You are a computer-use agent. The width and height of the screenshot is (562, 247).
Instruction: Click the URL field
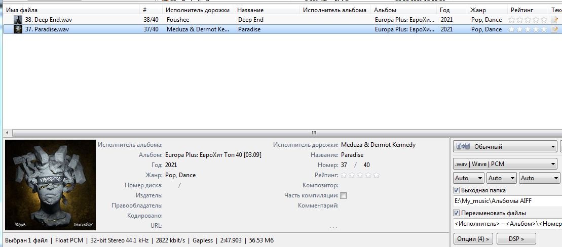(215, 226)
